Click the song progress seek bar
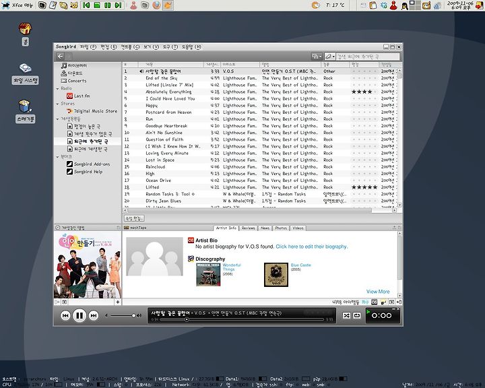 point(241,319)
